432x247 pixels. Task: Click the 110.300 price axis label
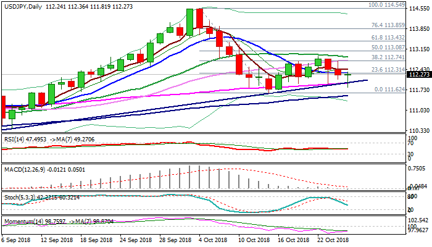[x=419, y=131]
